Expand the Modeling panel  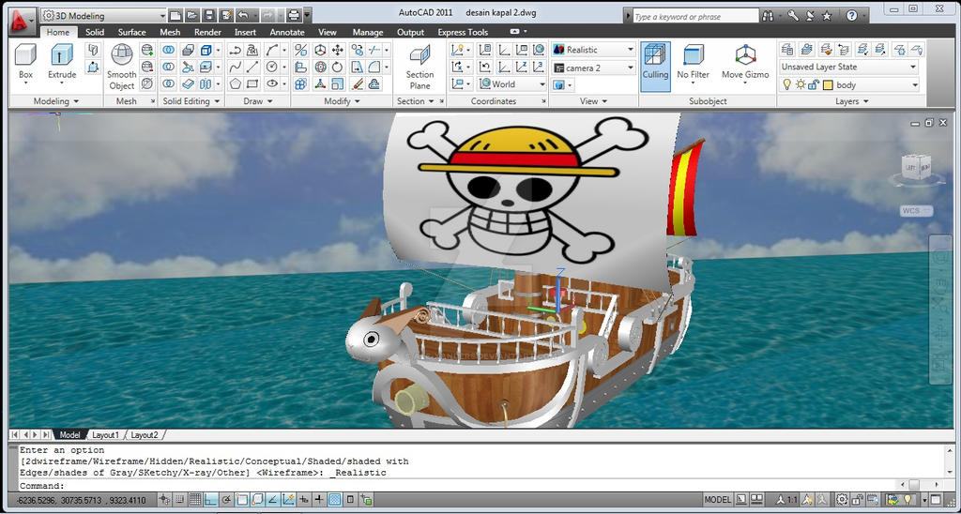(55, 101)
